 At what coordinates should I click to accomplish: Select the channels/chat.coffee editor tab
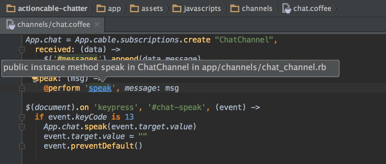(x=53, y=25)
